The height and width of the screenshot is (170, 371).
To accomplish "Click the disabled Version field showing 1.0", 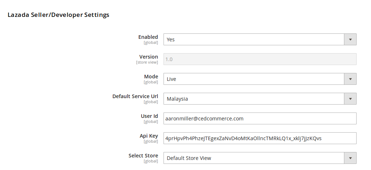I will [x=260, y=59].
